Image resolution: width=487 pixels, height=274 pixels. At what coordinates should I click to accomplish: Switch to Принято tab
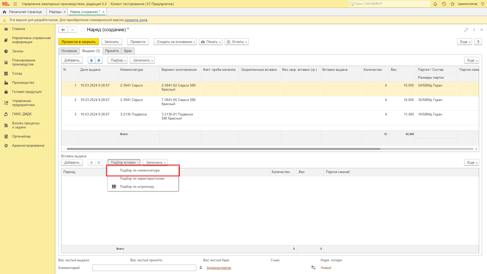tap(112, 51)
